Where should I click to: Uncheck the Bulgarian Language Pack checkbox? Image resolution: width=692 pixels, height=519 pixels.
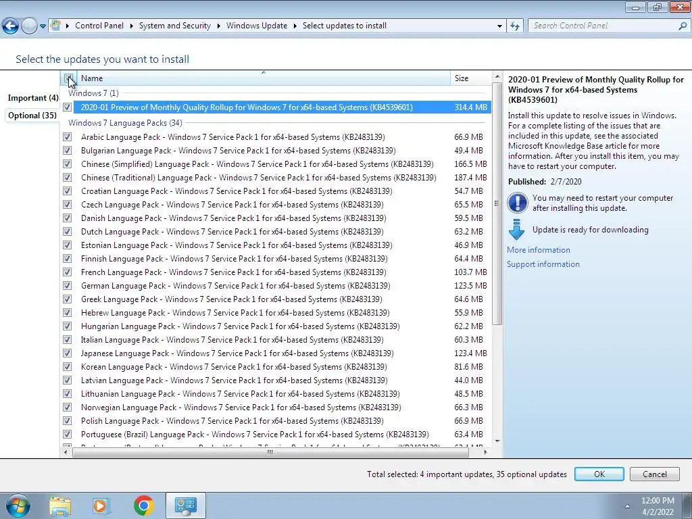tap(67, 151)
